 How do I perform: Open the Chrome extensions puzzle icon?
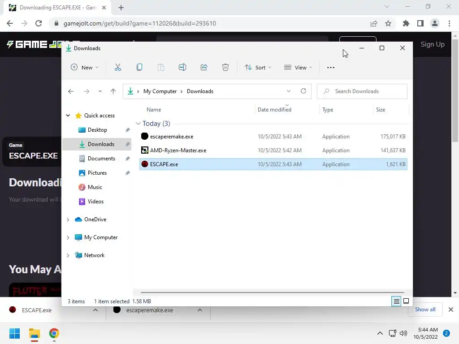pyautogui.click(x=406, y=23)
